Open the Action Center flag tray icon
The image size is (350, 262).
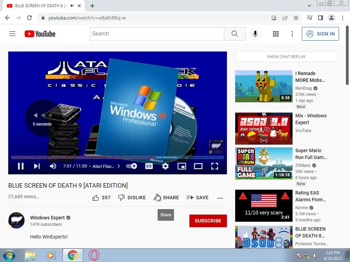coord(299,256)
